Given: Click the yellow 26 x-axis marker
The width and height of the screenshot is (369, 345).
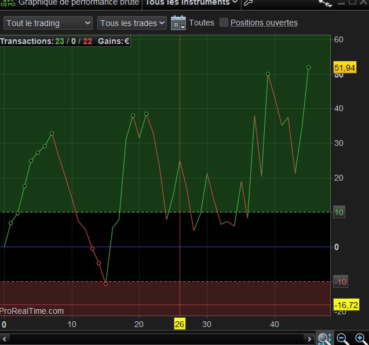Looking at the screenshot, I should [180, 324].
